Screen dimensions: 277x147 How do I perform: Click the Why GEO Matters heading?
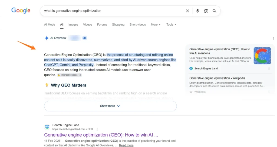[68, 85]
